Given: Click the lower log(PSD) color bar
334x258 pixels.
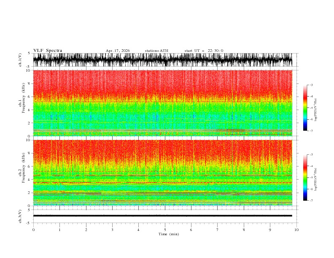Looking at the screenshot, I should (x=305, y=177).
